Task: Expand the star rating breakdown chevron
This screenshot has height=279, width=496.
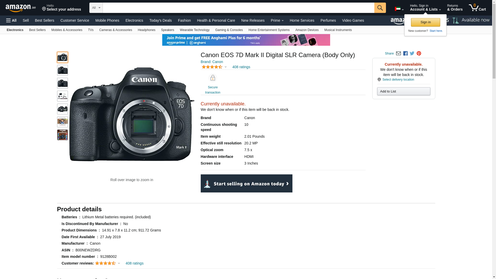Action: [x=226, y=67]
